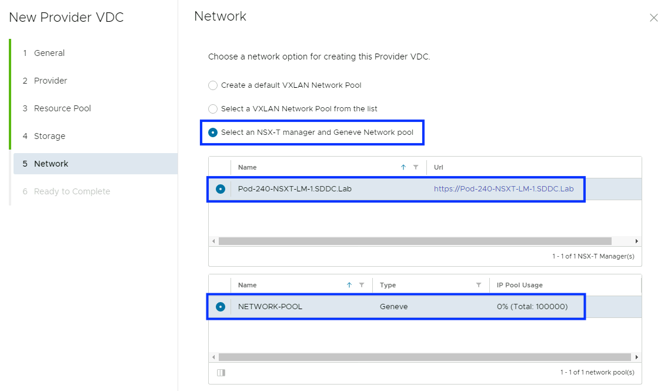Open the Resource Pool wizard step
This screenshot has height=391, width=671.
[62, 108]
